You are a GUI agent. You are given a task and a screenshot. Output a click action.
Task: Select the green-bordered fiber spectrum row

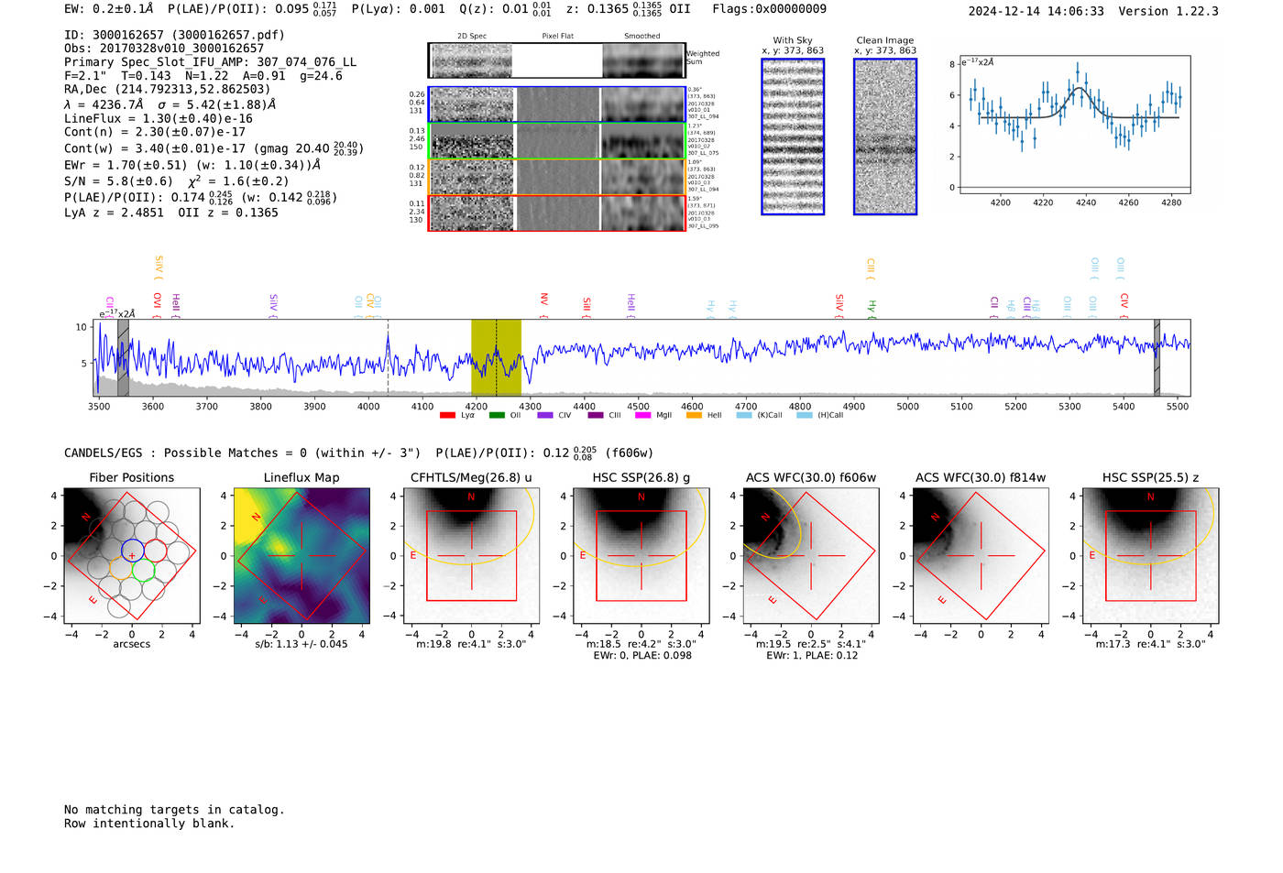coord(556,141)
